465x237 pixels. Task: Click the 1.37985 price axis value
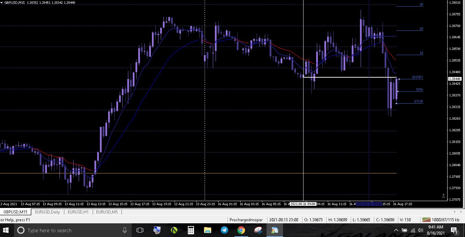[455, 176]
